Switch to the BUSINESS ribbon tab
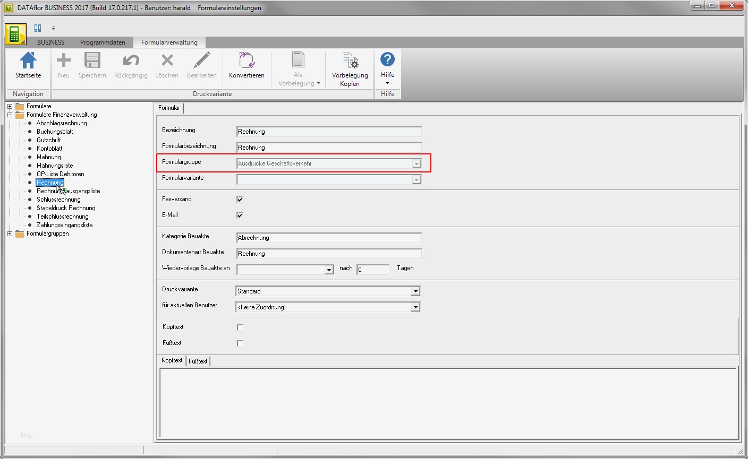Screen dimensions: 748x459 click(51, 42)
